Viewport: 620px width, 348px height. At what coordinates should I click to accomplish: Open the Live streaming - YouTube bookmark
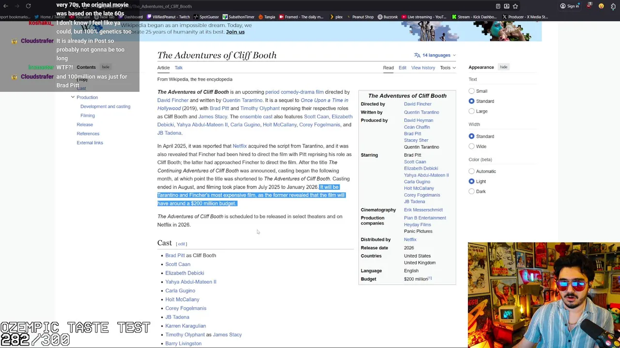click(424, 17)
